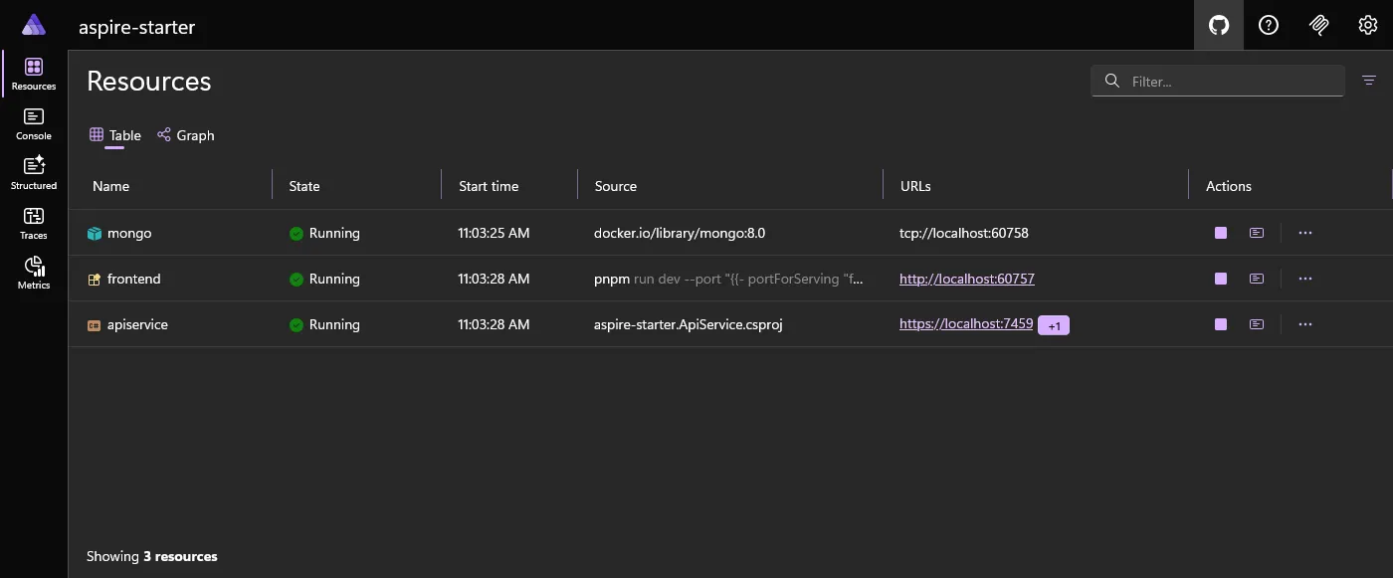
Task: Open the apiservice link localhost:7459
Action: (x=964, y=323)
